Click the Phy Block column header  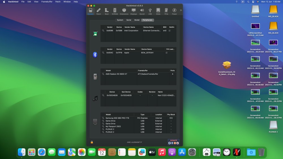[171, 115]
